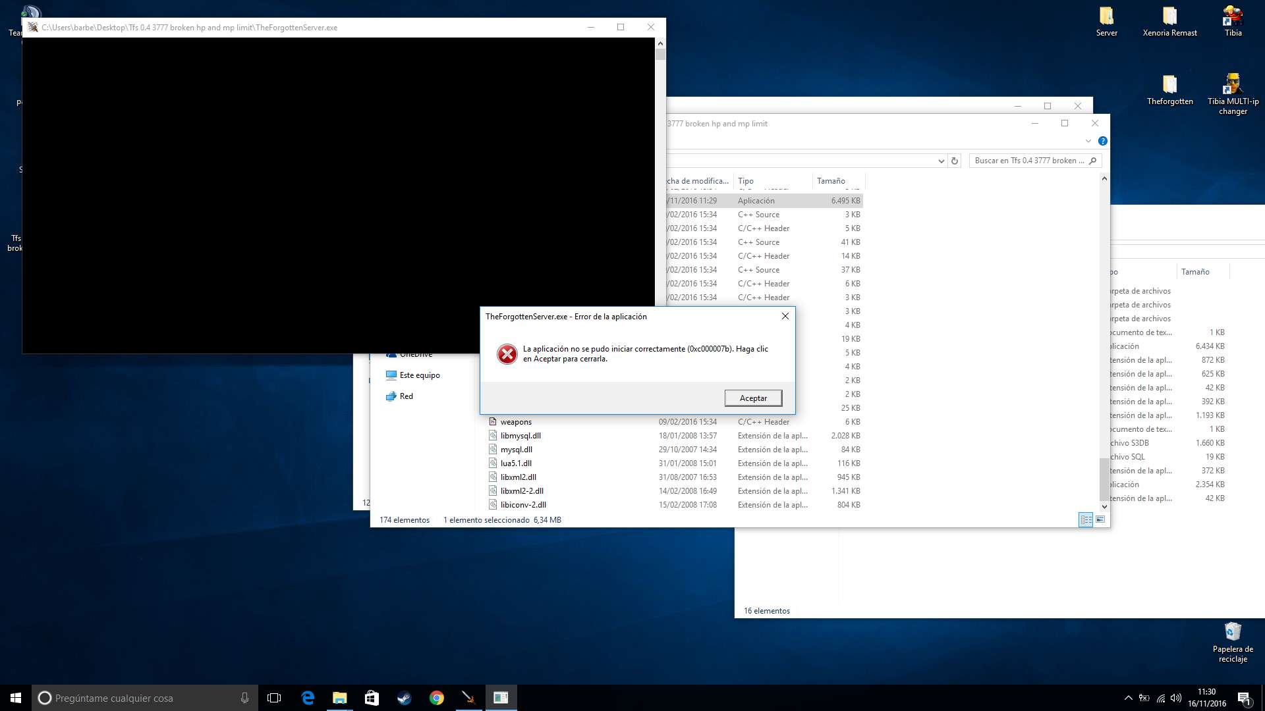This screenshot has height=711, width=1265.
Task: Switch to details view in explorer status bar
Action: tap(1086, 520)
